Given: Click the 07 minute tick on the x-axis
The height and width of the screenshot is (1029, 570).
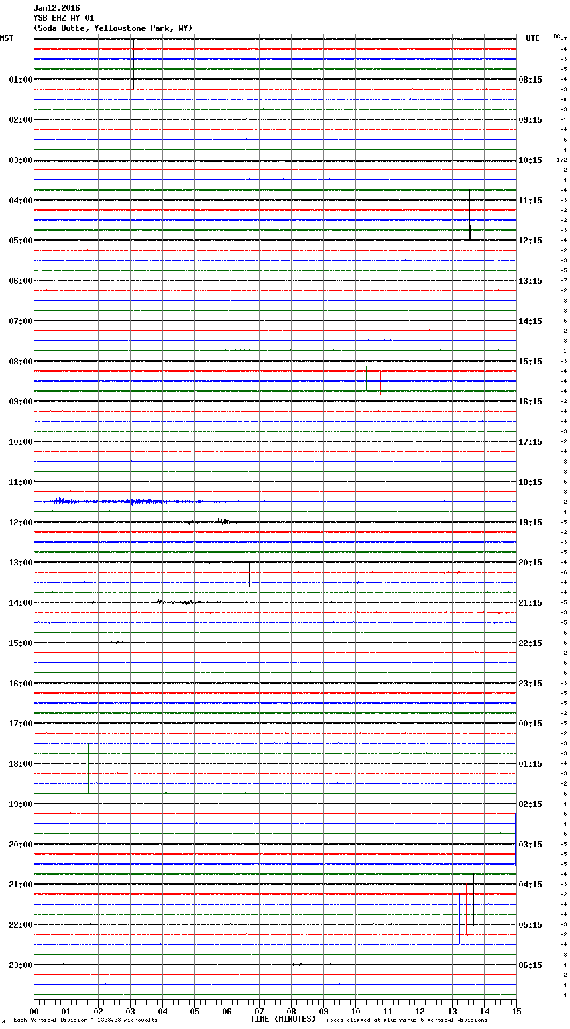Looking at the screenshot, I should tap(259, 1012).
